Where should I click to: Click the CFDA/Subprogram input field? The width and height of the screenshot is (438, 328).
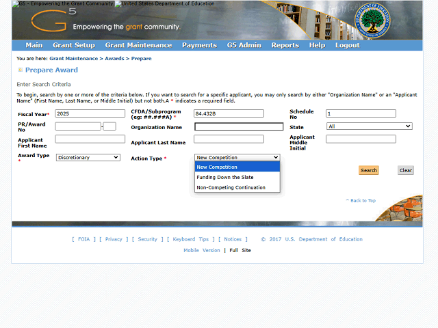pos(229,113)
